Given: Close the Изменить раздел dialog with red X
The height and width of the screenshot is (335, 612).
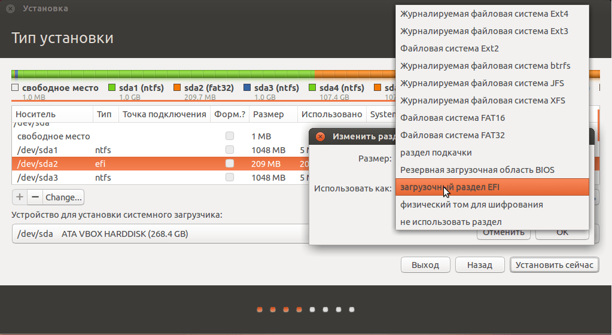Looking at the screenshot, I should point(320,136).
